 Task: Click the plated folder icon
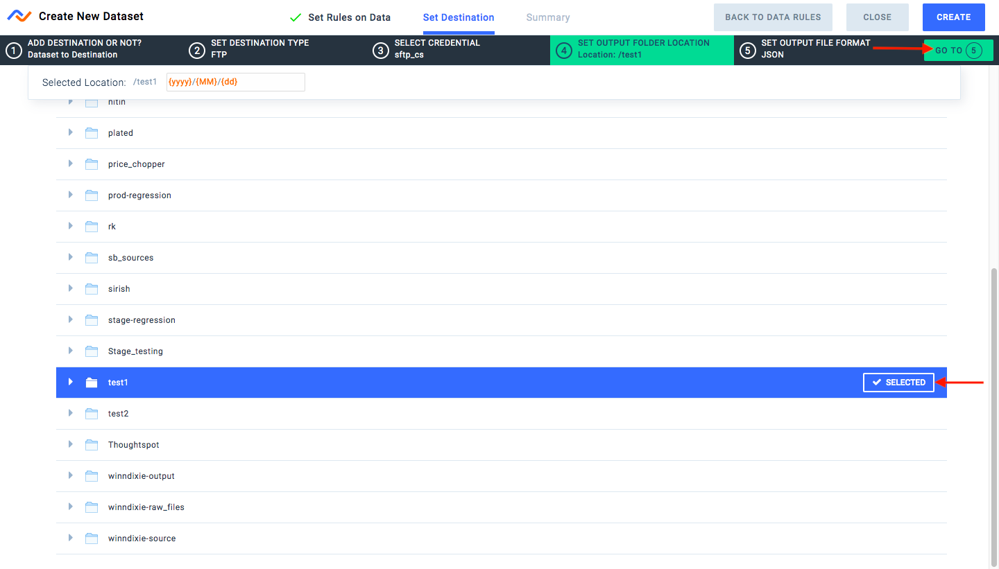tap(92, 133)
